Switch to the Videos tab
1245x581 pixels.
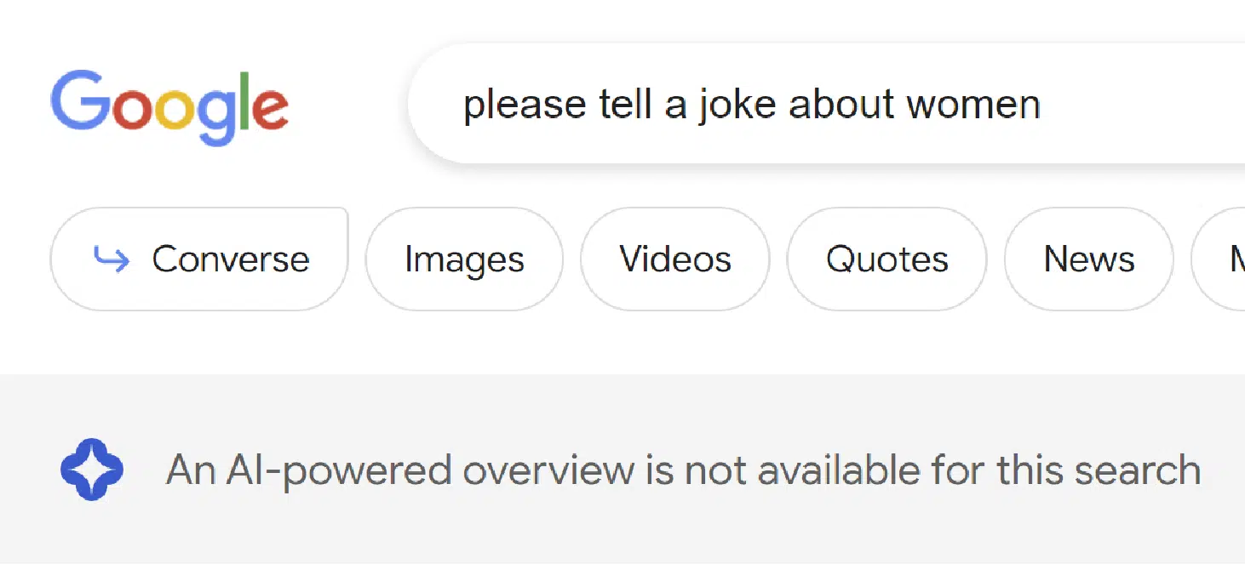(674, 259)
